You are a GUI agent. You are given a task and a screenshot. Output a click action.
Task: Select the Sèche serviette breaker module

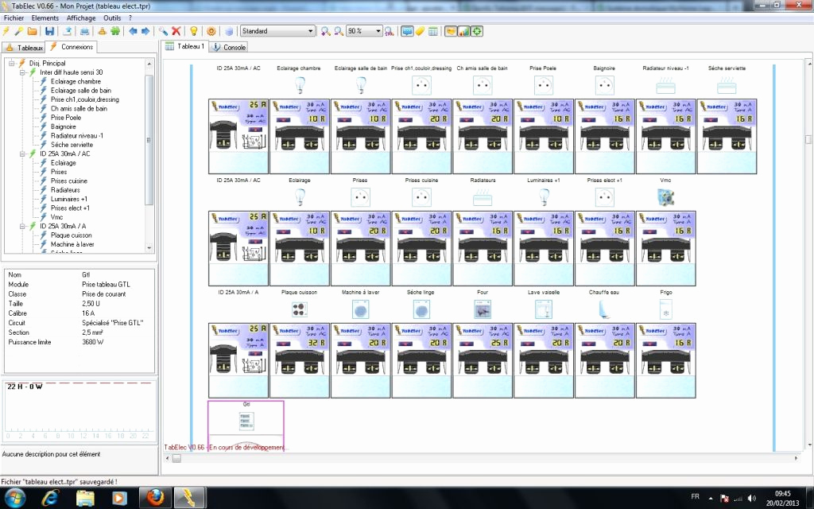pyautogui.click(x=727, y=136)
